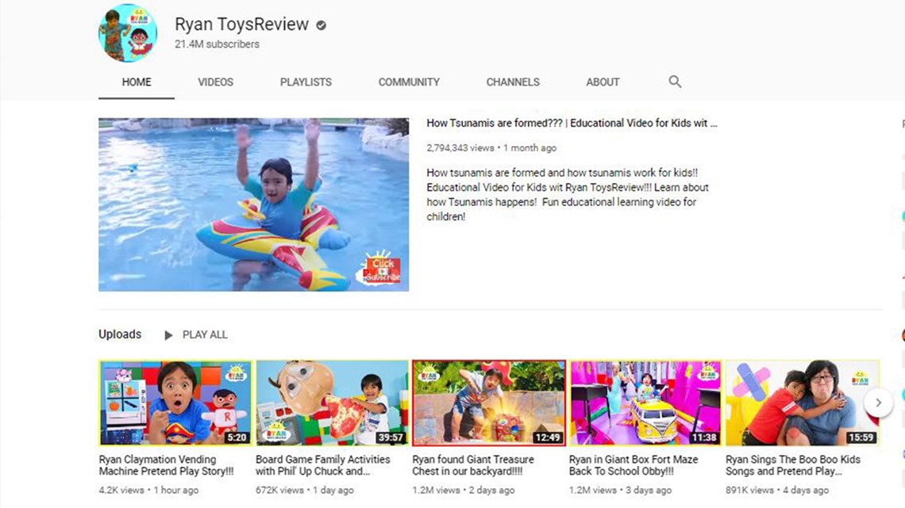Open Board Game Family Activities thumbnail

[332, 403]
